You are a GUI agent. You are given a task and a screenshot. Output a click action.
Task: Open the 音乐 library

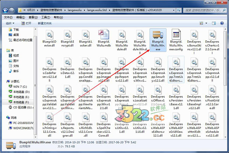[x=14, y=71]
